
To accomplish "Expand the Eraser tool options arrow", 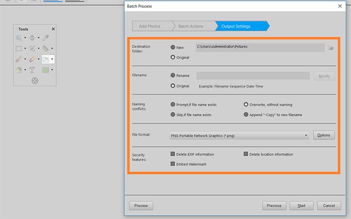I will (39, 59).
